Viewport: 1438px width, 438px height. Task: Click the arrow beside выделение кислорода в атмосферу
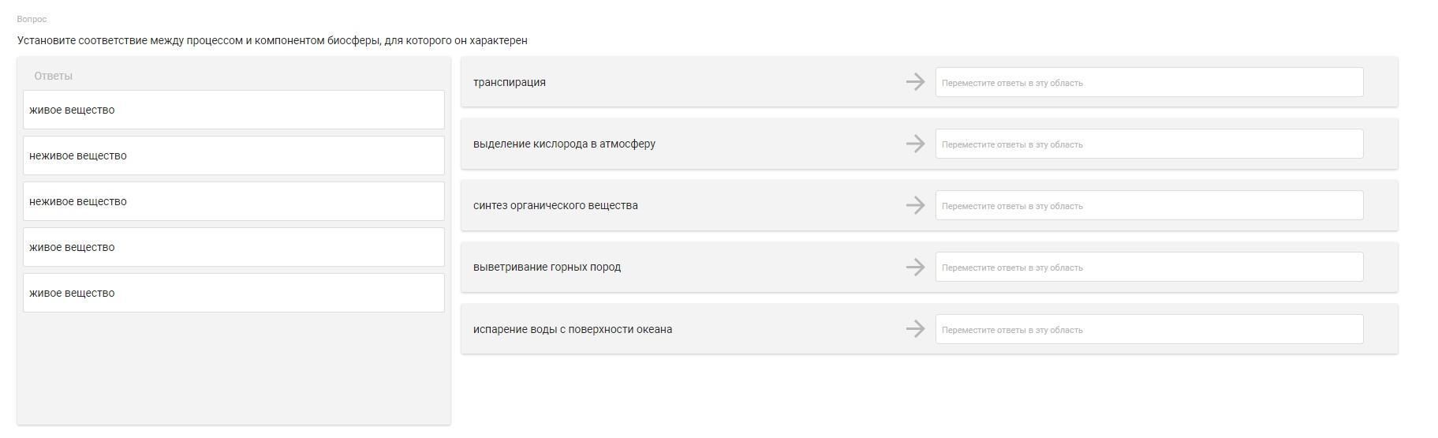click(915, 144)
